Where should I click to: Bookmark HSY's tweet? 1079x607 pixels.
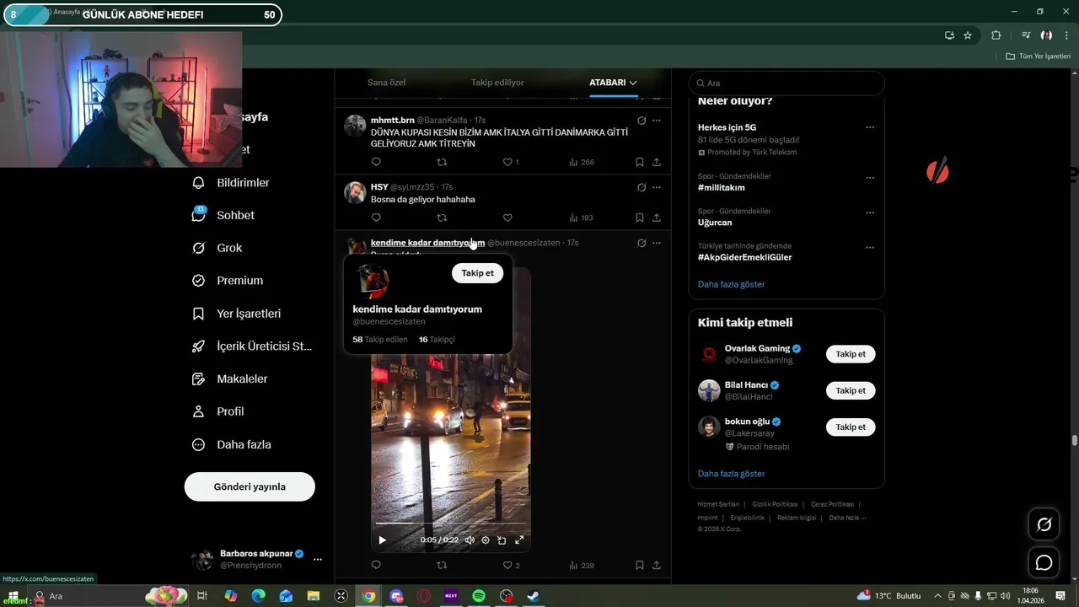640,218
